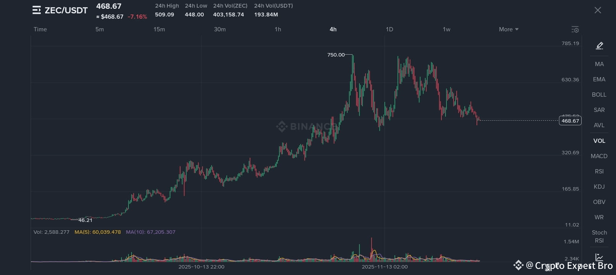Click the MA(10) volume value label
The image size is (616, 275).
click(x=151, y=232)
